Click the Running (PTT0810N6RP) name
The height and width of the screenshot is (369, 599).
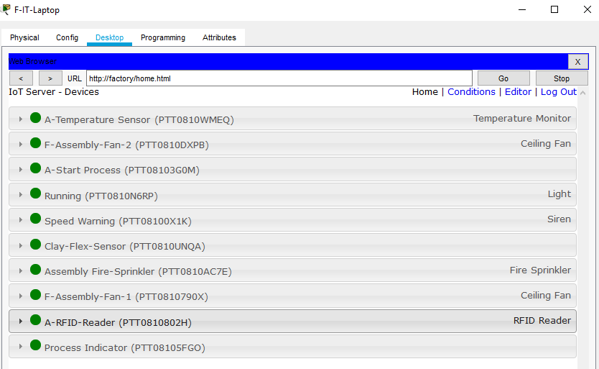coord(101,196)
